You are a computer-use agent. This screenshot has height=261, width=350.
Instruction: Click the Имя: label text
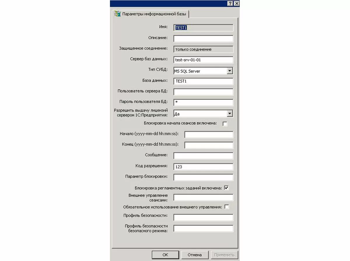(163, 27)
